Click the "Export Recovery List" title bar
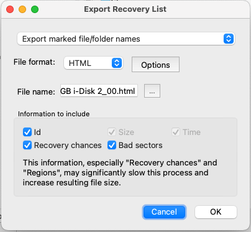This screenshot has height=232, width=251. (x=125, y=9)
